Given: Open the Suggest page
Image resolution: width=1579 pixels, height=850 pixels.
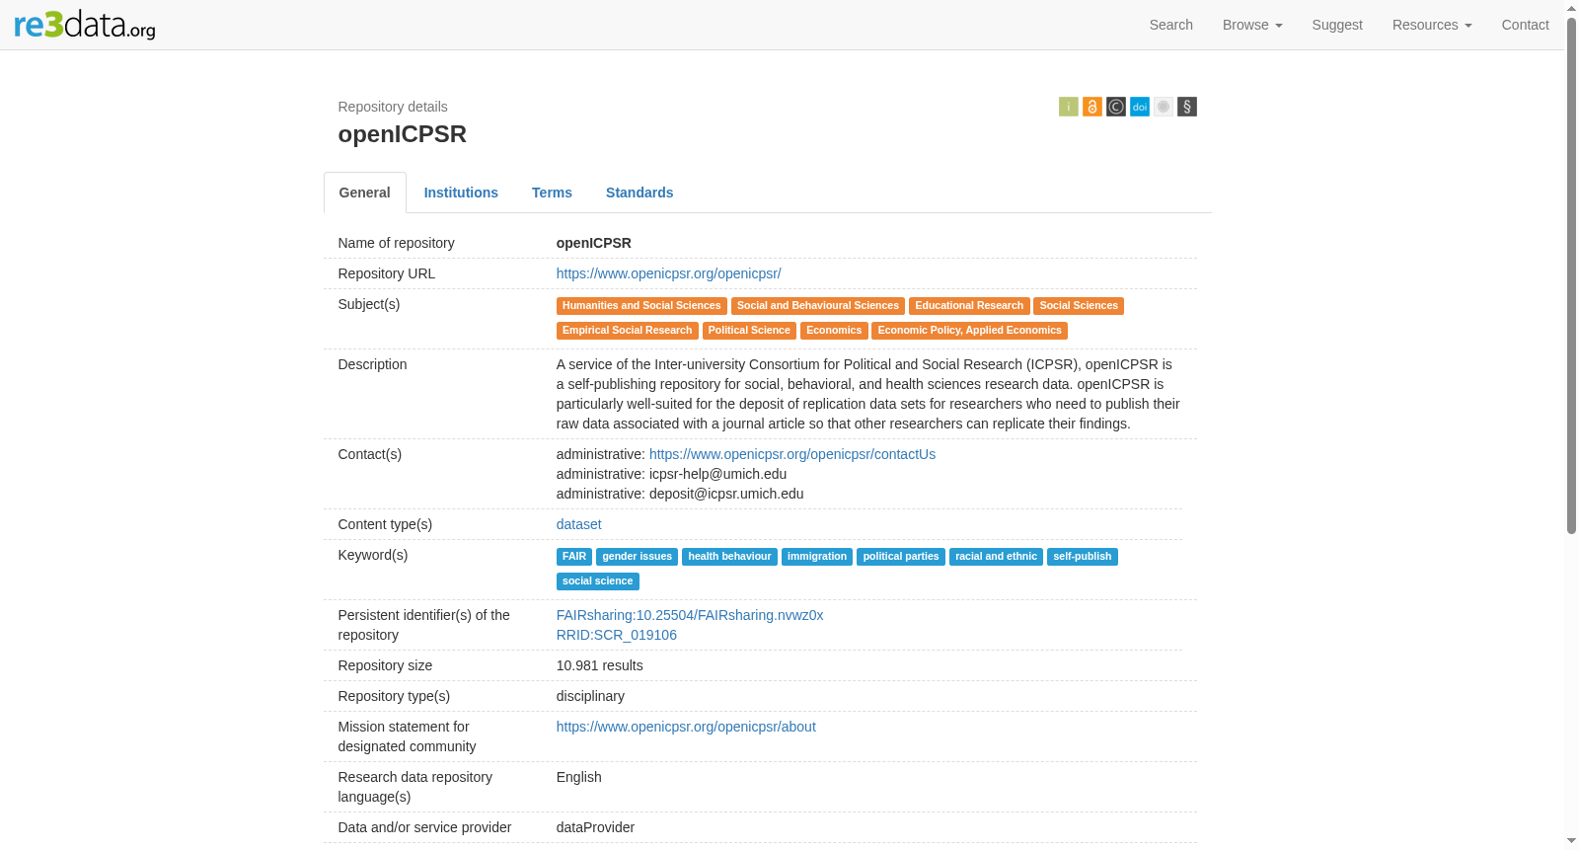Looking at the screenshot, I should tap(1337, 25).
